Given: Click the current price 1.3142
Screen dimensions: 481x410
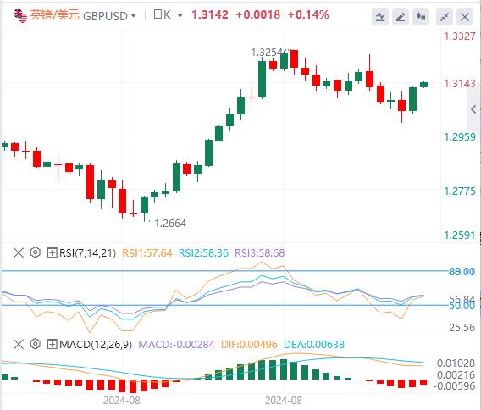Looking at the screenshot, I should [210, 14].
